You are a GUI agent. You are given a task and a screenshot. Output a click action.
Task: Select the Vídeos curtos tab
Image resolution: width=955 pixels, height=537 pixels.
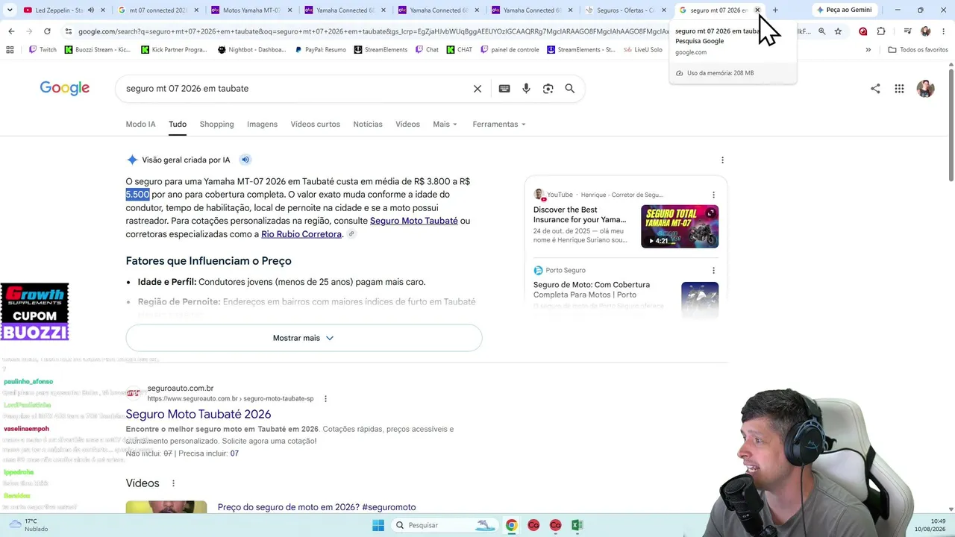click(315, 125)
